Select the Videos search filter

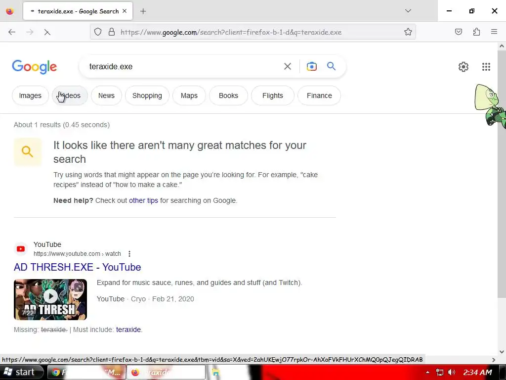pos(70,95)
